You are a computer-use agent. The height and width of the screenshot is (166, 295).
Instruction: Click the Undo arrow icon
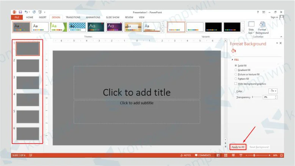(27, 12)
